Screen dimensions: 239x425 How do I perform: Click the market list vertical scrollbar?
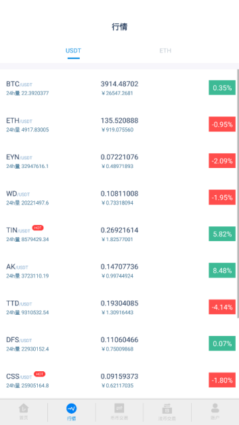(x=238, y=193)
